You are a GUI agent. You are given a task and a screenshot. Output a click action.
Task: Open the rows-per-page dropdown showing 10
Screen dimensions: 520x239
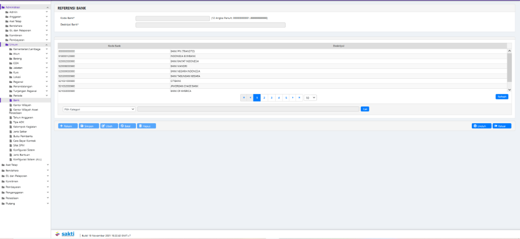click(x=311, y=98)
